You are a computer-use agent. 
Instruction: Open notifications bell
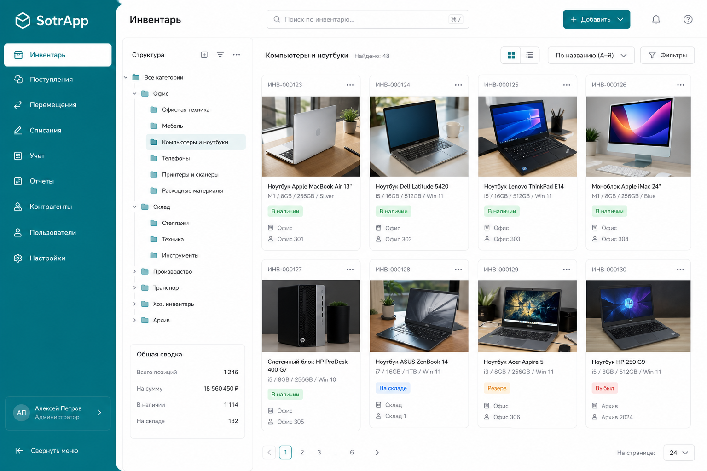click(x=656, y=19)
